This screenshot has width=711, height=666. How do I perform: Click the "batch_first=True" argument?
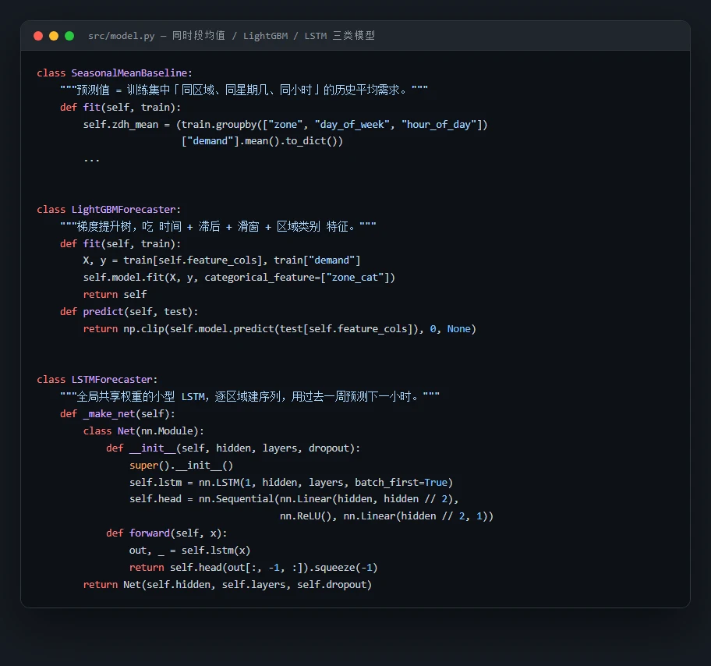[401, 482]
